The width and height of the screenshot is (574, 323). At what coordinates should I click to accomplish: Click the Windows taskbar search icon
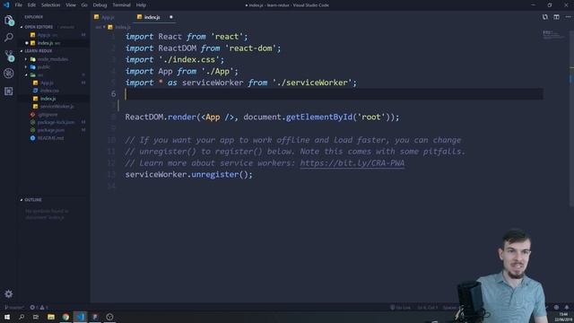coord(22,317)
